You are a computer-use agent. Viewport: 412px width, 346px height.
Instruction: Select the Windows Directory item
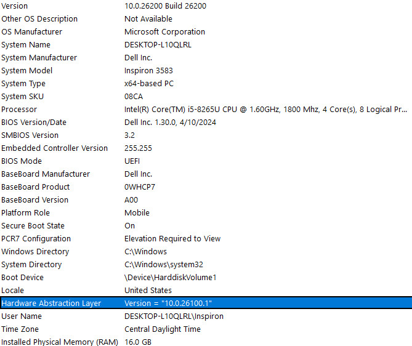point(35,251)
